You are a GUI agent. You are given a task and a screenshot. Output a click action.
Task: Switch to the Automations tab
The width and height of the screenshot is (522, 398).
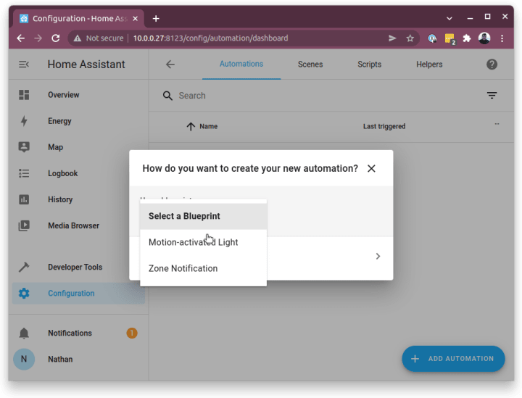pyautogui.click(x=241, y=64)
